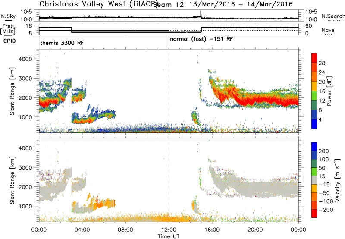Click the 'Time UT' x-axis label
Viewport: 345px width, 239px height.
pyautogui.click(x=169, y=236)
